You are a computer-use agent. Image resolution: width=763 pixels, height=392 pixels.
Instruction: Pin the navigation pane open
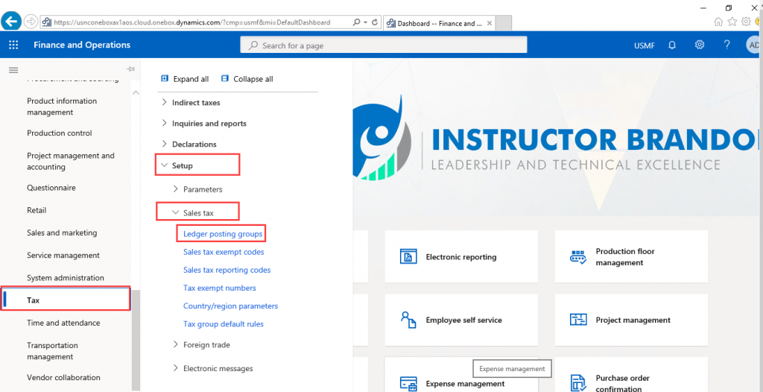130,69
